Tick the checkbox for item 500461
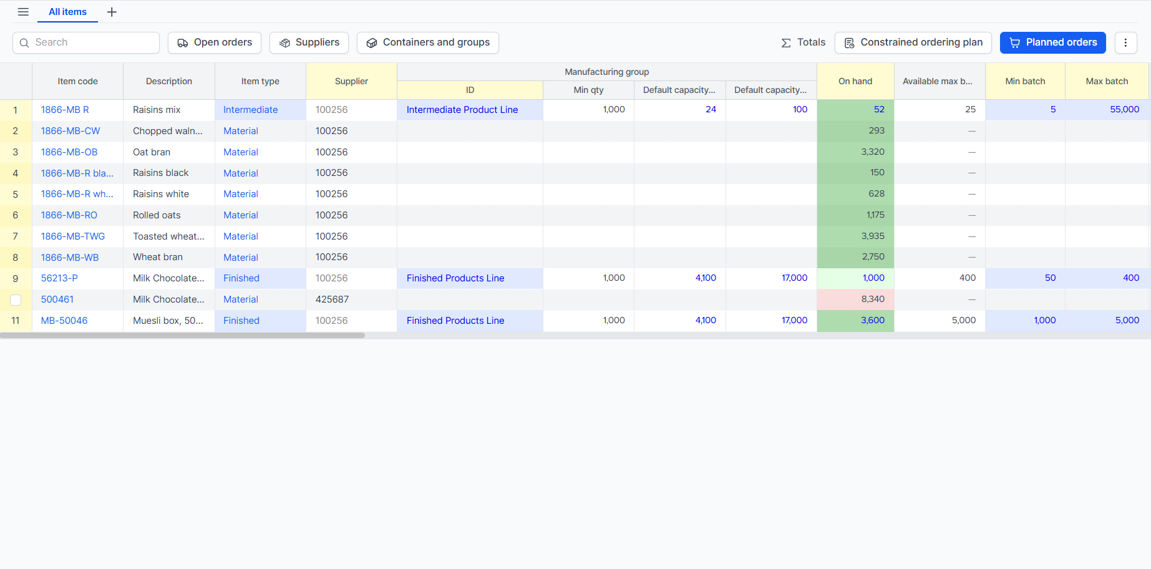 [x=16, y=300]
